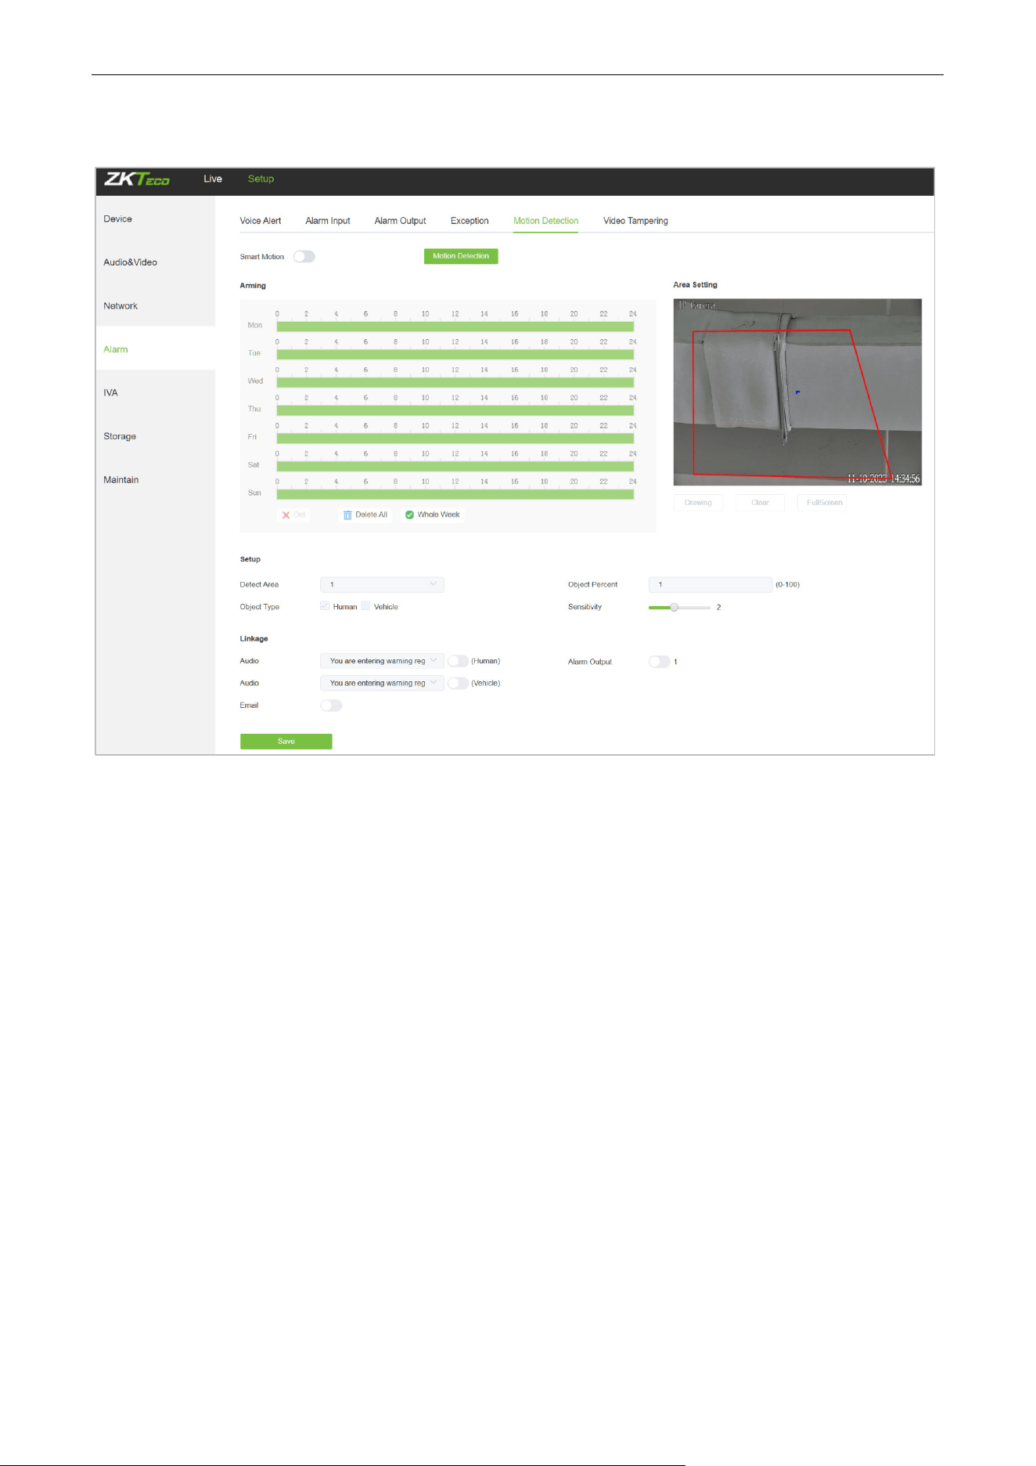
Task: Click Sunday's arming schedule bar
Action: point(455,494)
